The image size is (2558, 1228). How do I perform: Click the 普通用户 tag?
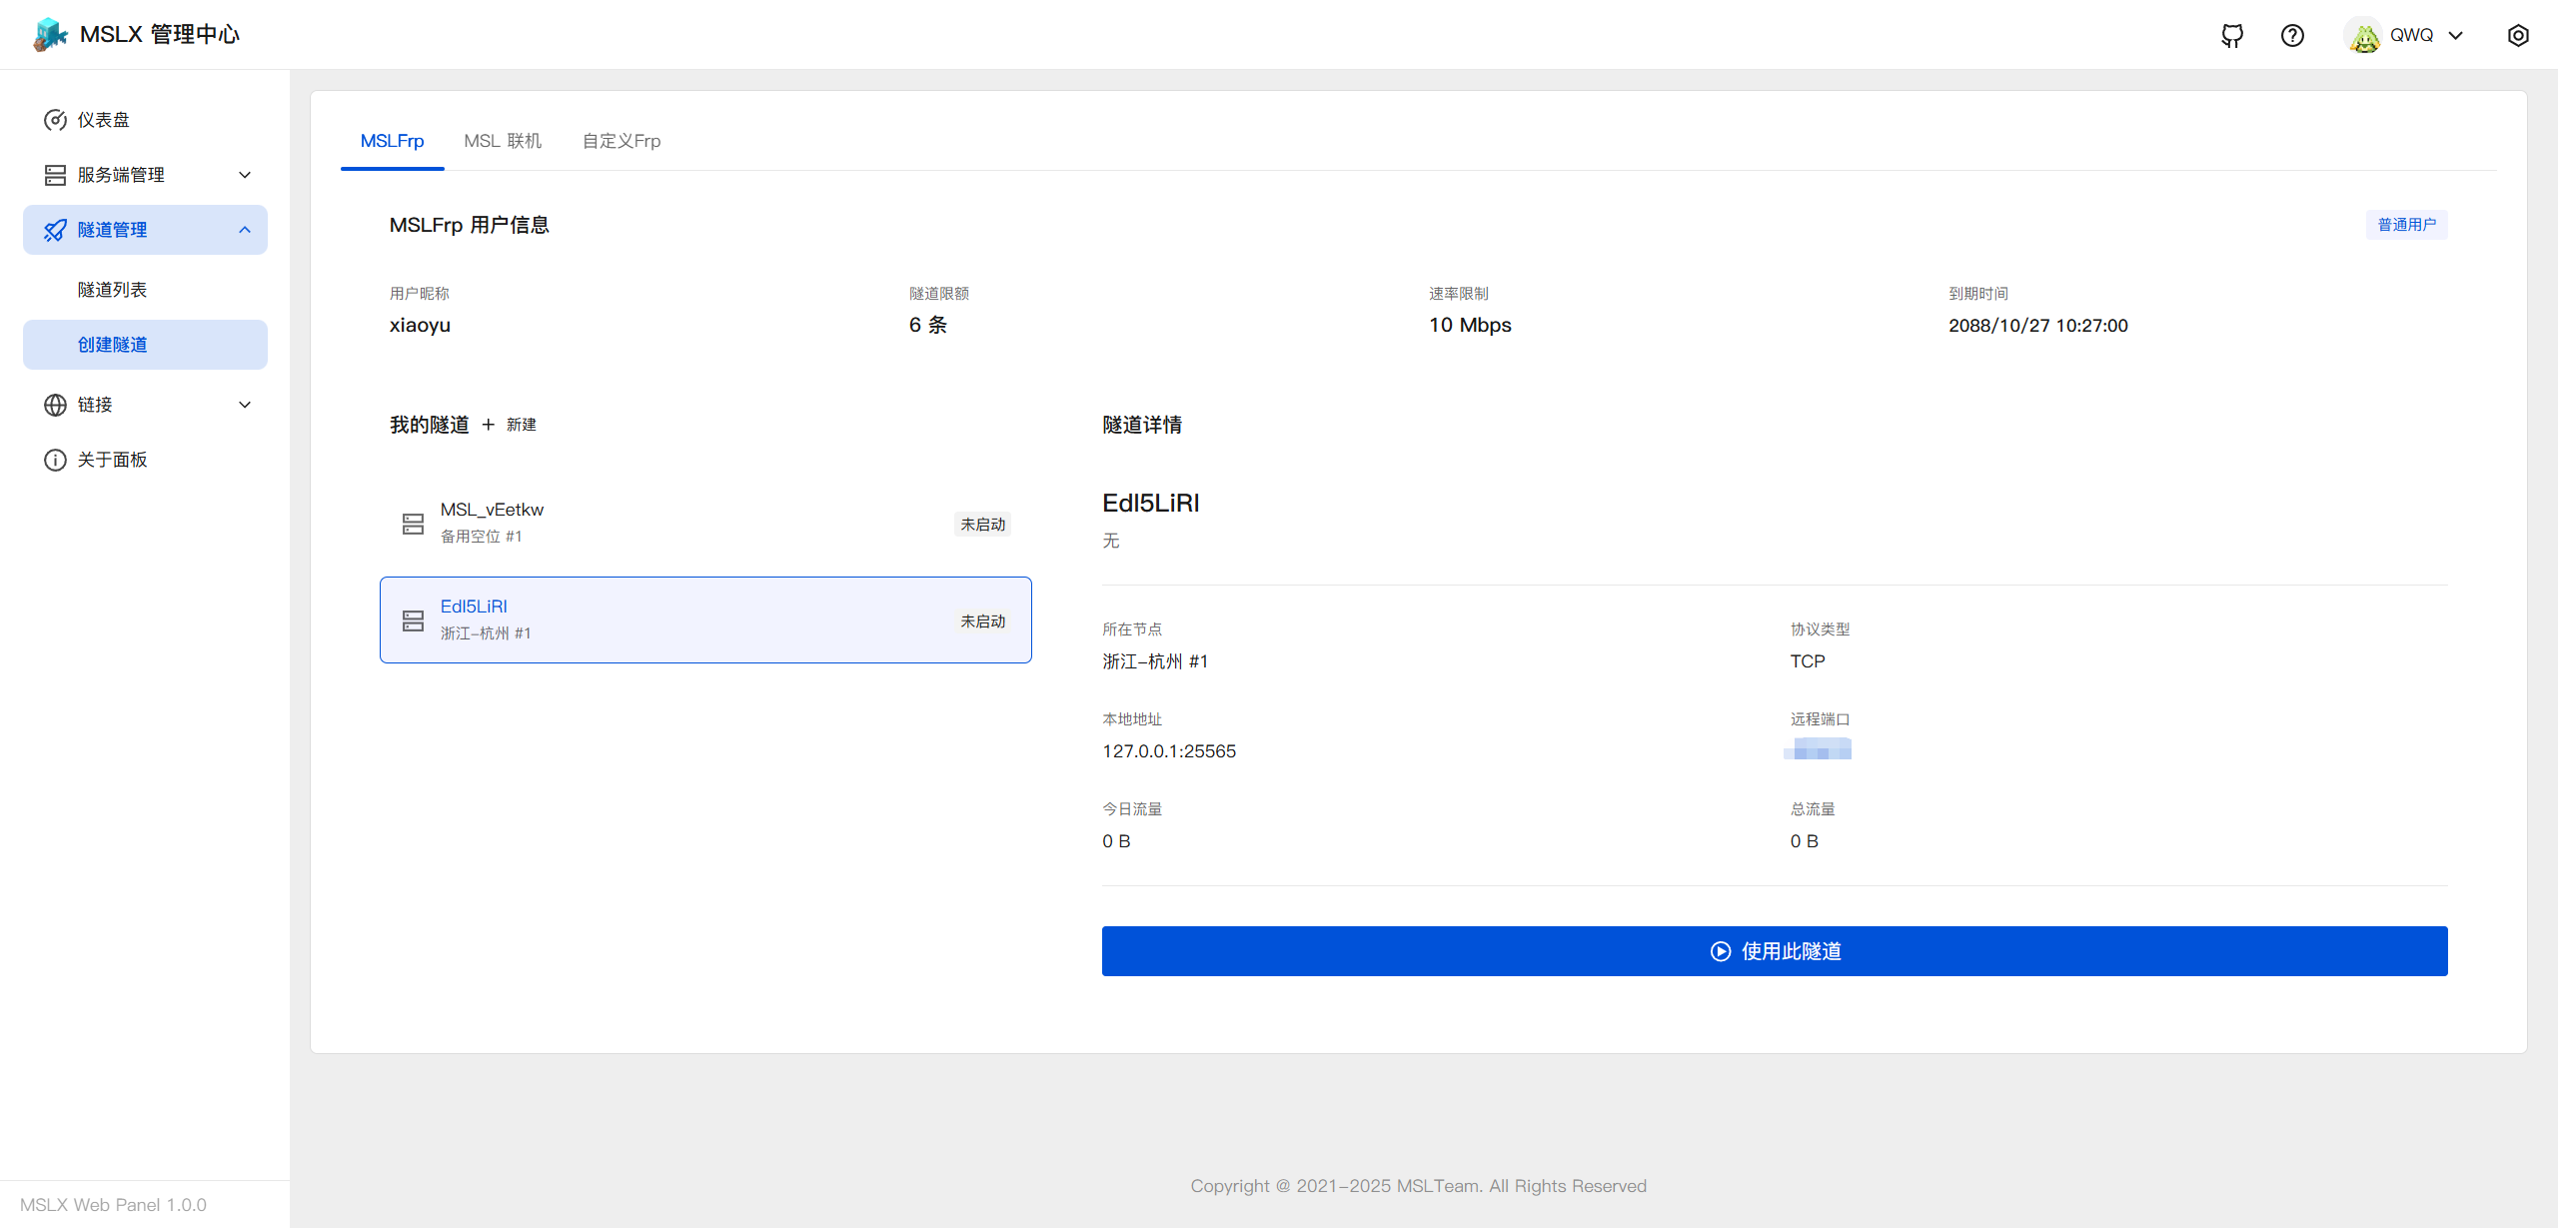[2406, 225]
